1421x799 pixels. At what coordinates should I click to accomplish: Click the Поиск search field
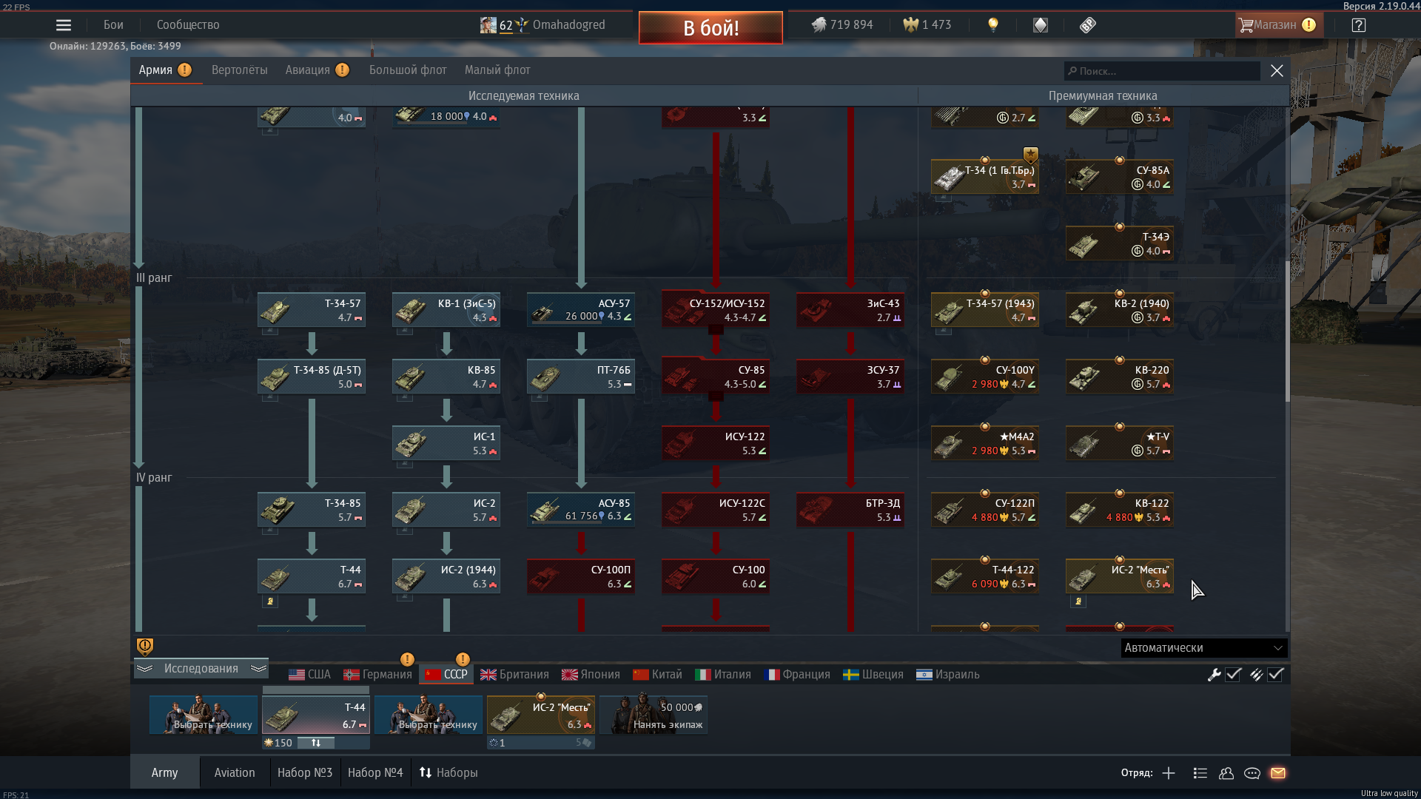(1162, 71)
